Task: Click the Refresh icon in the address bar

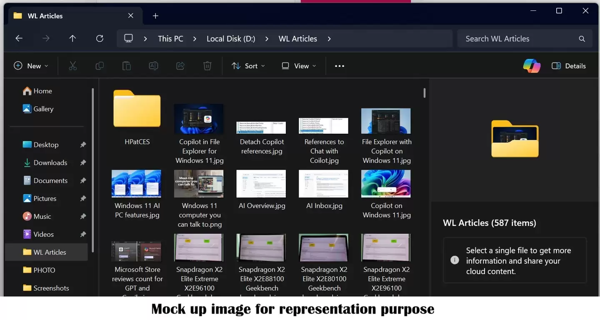Action: (100, 38)
